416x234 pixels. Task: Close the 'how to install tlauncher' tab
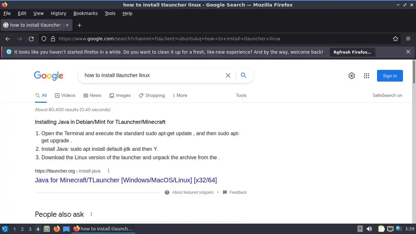coord(67,25)
